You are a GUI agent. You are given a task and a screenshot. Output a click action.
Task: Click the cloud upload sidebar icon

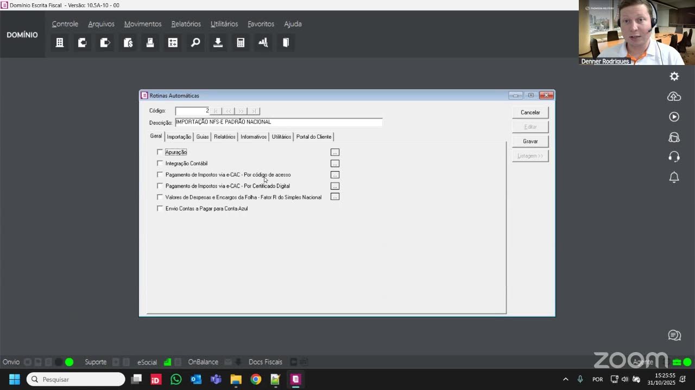[674, 96]
